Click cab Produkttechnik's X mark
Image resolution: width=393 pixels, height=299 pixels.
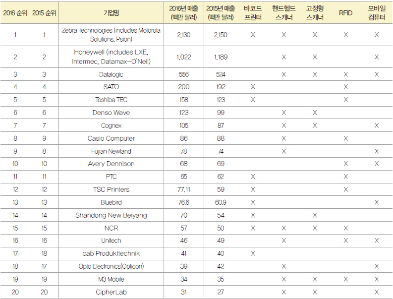coord(253,253)
